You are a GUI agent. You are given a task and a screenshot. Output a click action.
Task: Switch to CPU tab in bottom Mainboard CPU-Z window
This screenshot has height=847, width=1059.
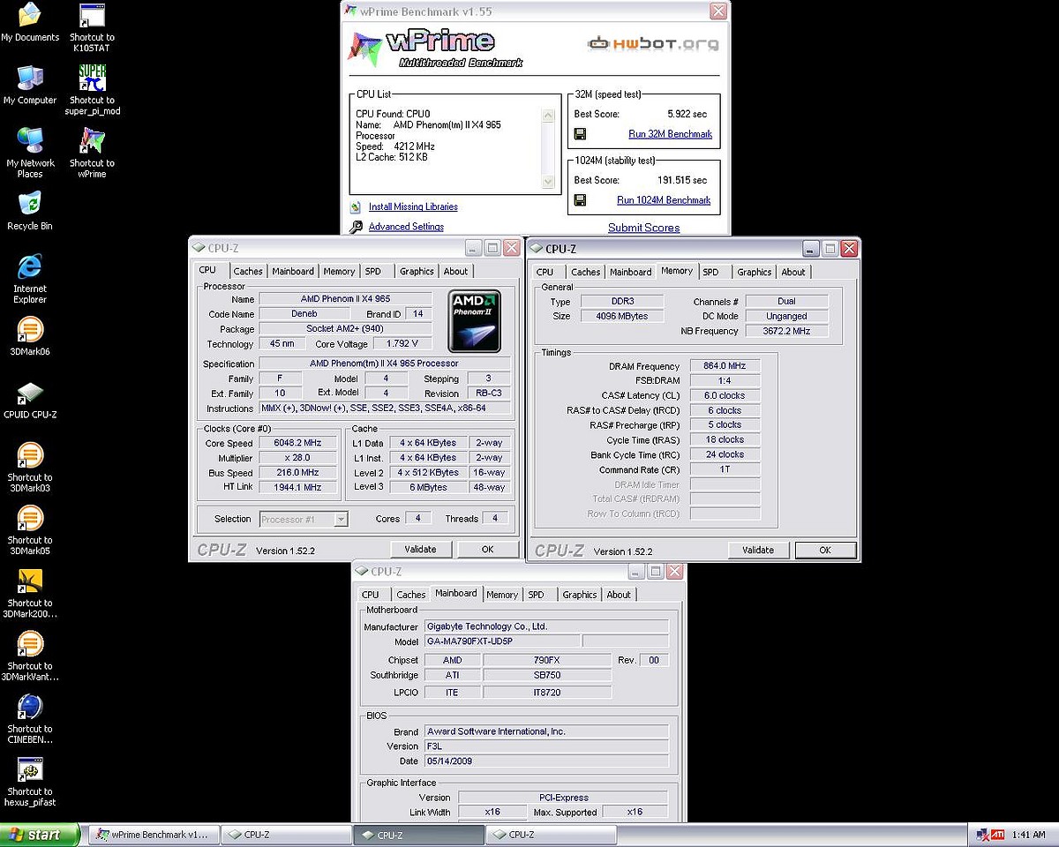[x=371, y=595]
